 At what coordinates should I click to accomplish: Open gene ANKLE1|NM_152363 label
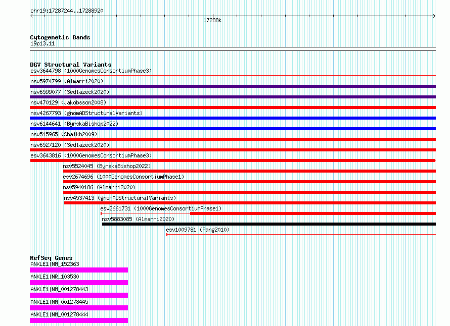pyautogui.click(x=55, y=264)
